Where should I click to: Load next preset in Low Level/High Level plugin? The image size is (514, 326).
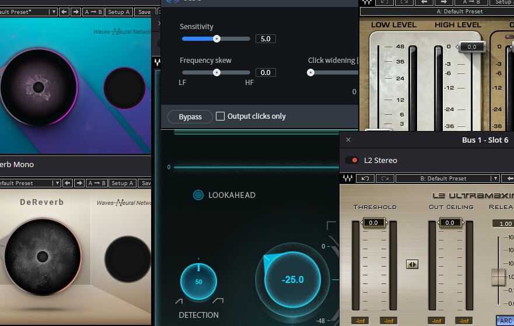pos(443,2)
